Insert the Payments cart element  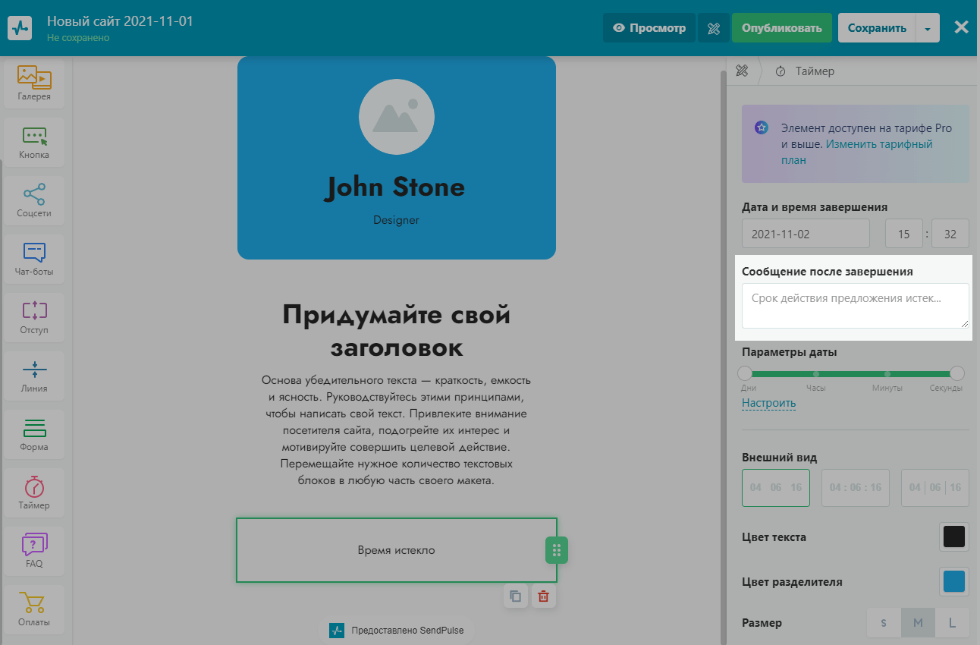pos(34,609)
